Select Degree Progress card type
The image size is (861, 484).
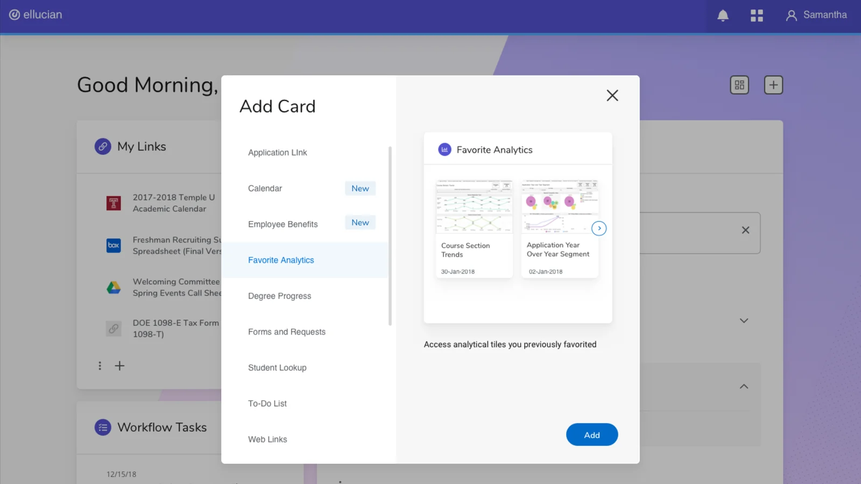[x=305, y=296]
